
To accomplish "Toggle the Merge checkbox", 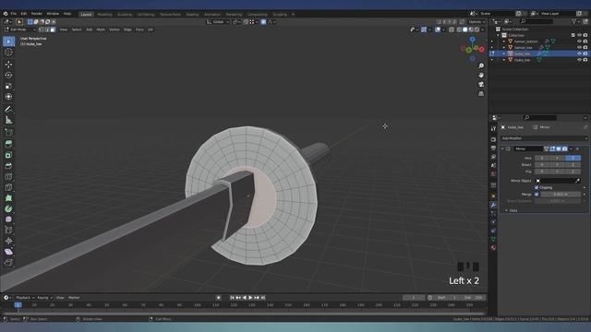I will tap(537, 195).
